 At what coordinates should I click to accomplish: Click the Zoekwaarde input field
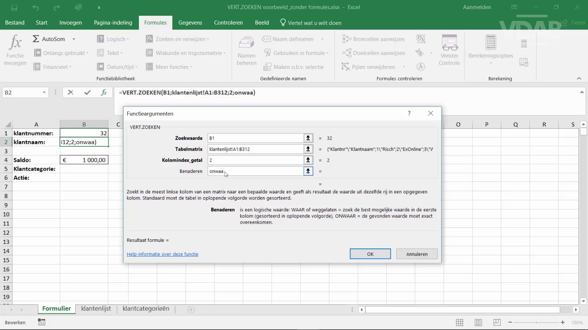point(255,138)
